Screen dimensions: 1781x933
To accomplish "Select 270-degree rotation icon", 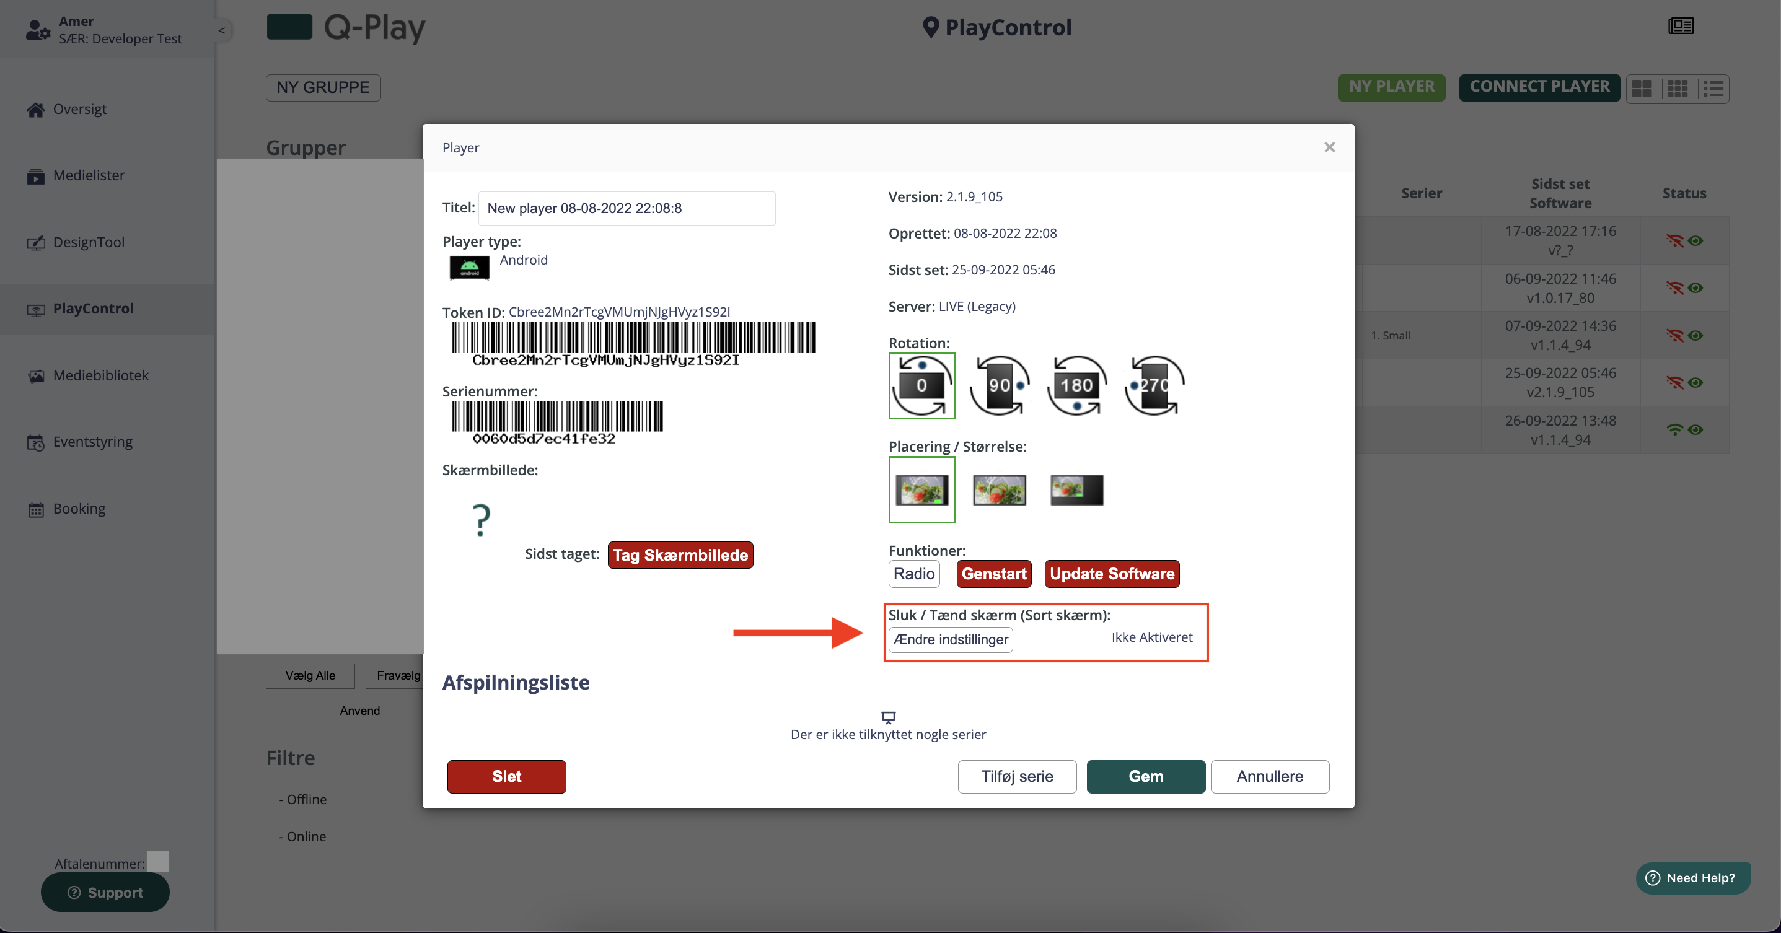I will point(1154,384).
